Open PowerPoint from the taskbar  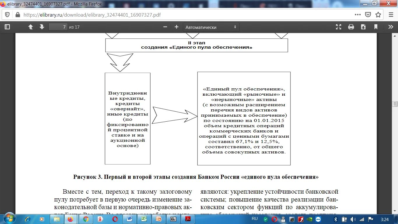(x=159, y=219)
